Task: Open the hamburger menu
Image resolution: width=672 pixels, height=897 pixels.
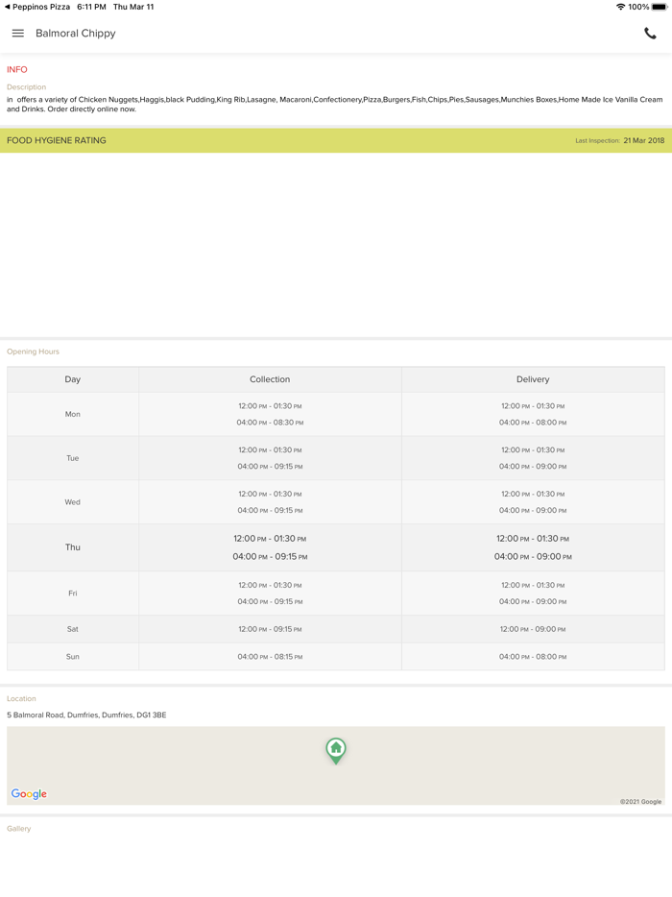Action: click(x=17, y=34)
